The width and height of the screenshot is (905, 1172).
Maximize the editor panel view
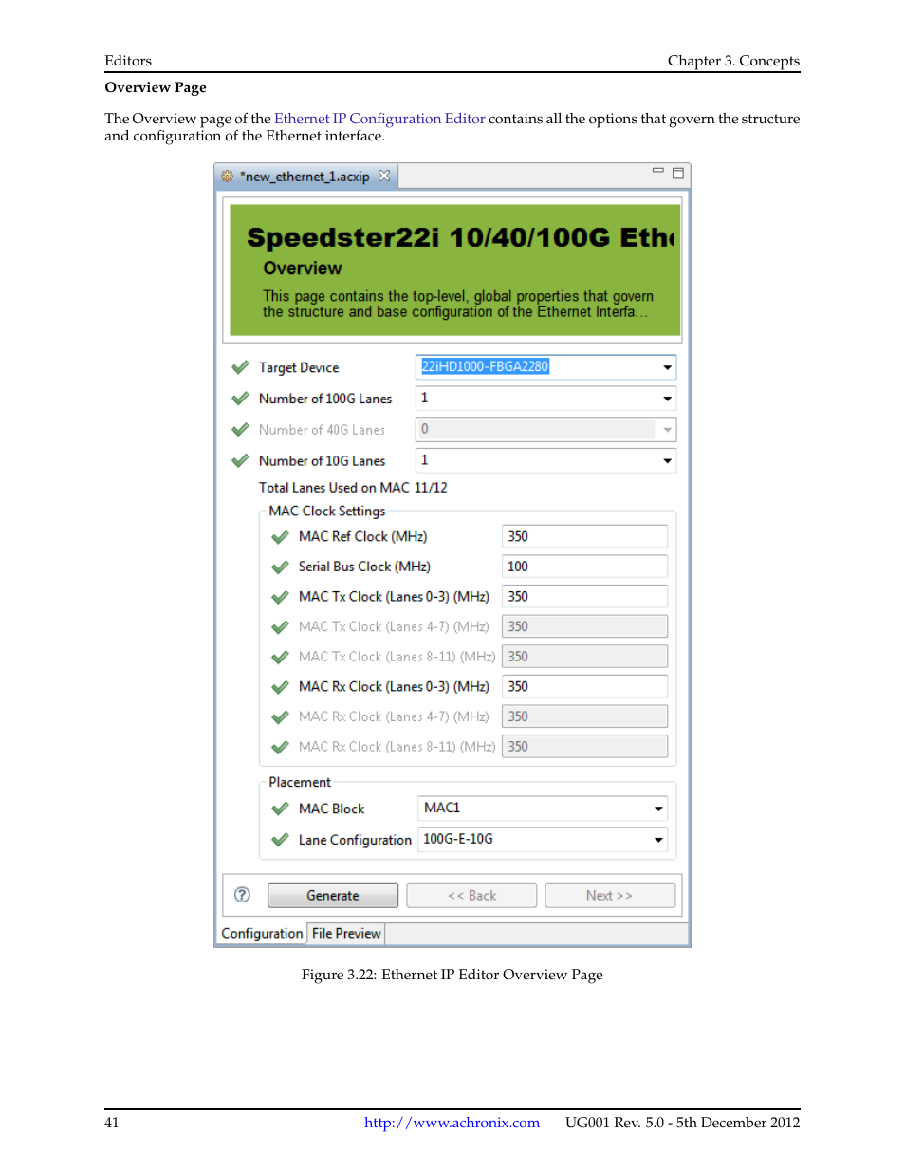click(x=678, y=173)
